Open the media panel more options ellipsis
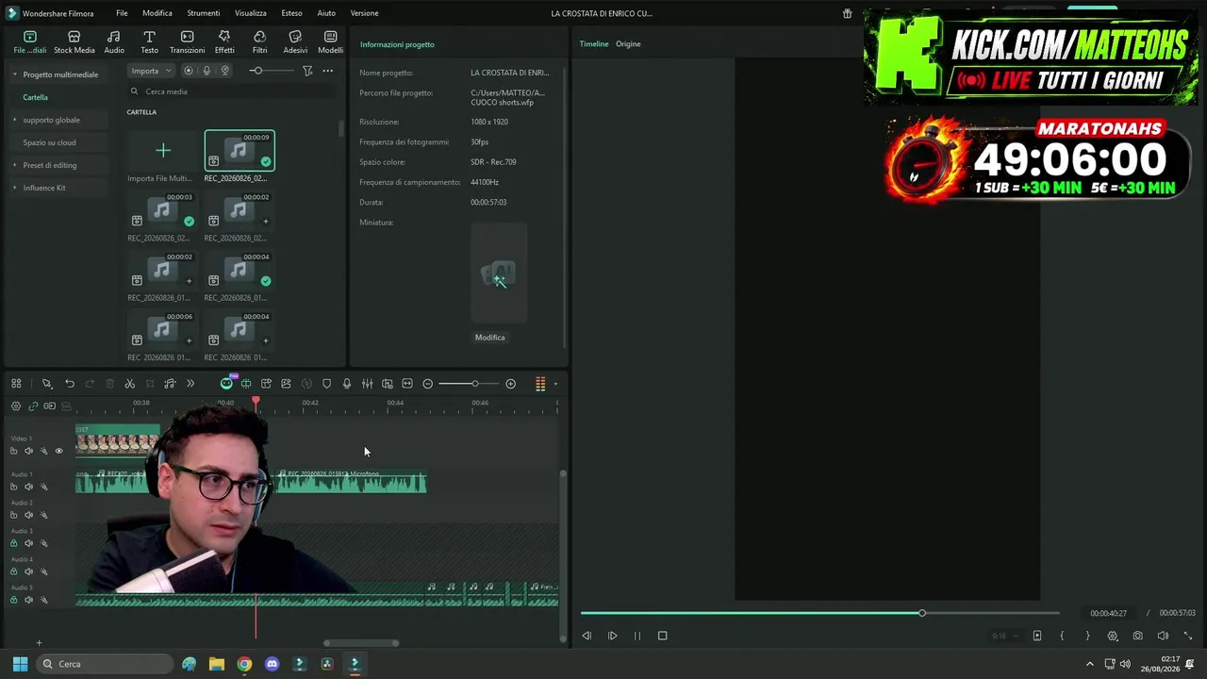Viewport: 1207px width, 679px height. pyautogui.click(x=328, y=71)
